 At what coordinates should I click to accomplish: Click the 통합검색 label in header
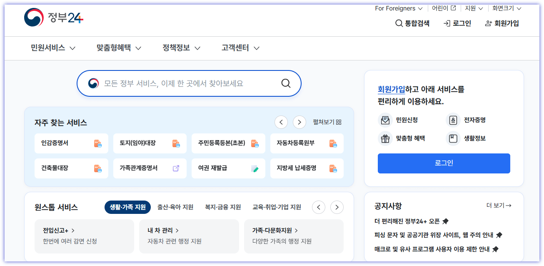coord(417,23)
